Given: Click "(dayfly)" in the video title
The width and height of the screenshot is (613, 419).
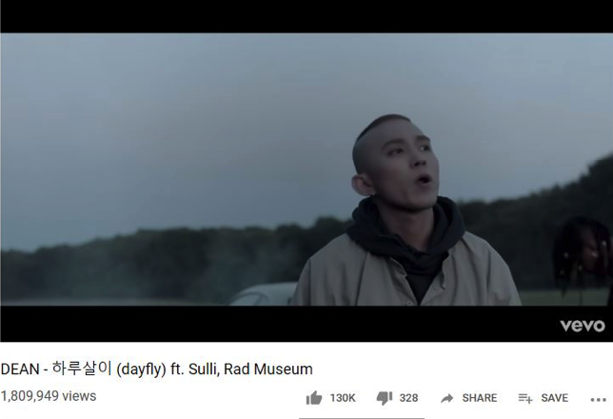Looking at the screenshot, I should pos(142,369).
